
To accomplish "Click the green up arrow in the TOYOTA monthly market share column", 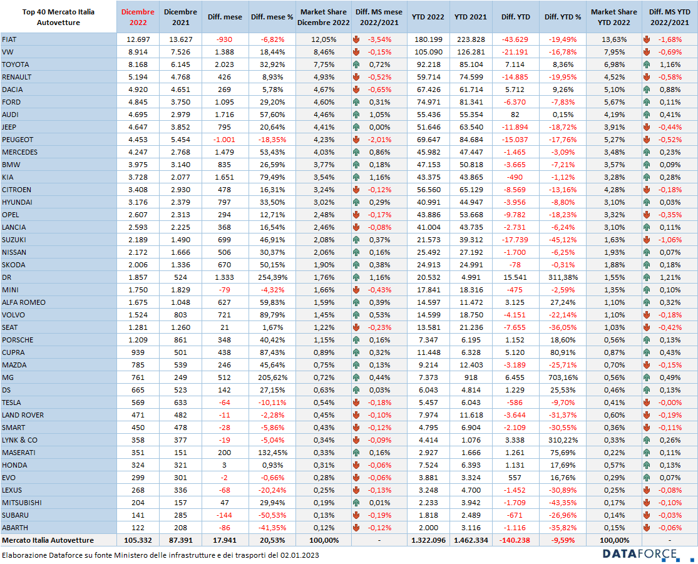I will coord(356,64).
